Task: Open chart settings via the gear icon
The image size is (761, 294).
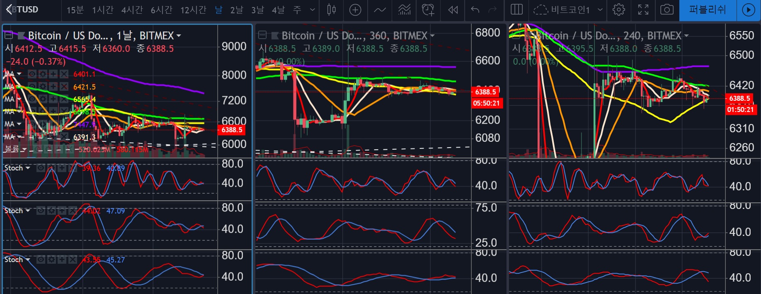Action: tap(618, 10)
